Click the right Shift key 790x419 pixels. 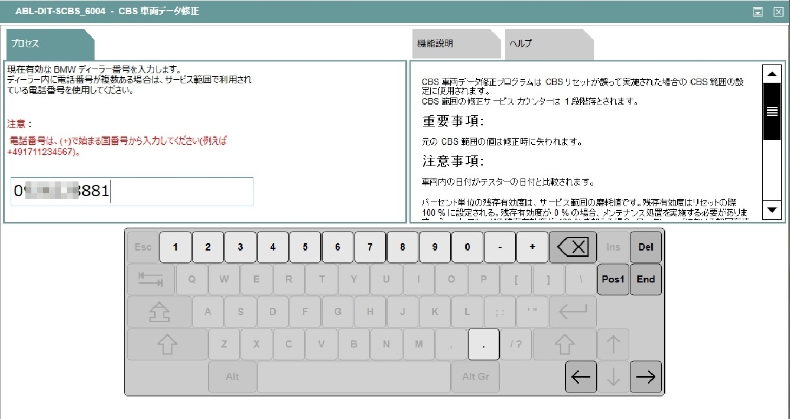(564, 345)
